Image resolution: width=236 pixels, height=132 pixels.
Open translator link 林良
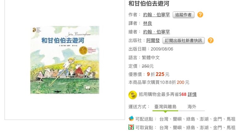click(148, 23)
